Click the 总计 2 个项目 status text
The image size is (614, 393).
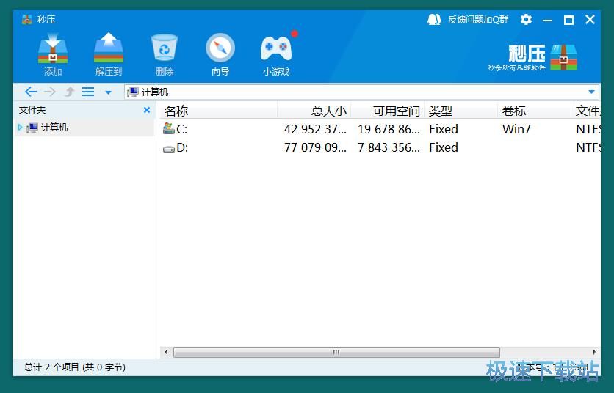pyautogui.click(x=75, y=367)
